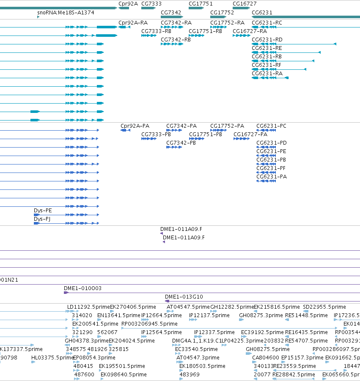Select the EK200541.5prime EST label
Viewport: 360px width, 381px height.
(95, 324)
